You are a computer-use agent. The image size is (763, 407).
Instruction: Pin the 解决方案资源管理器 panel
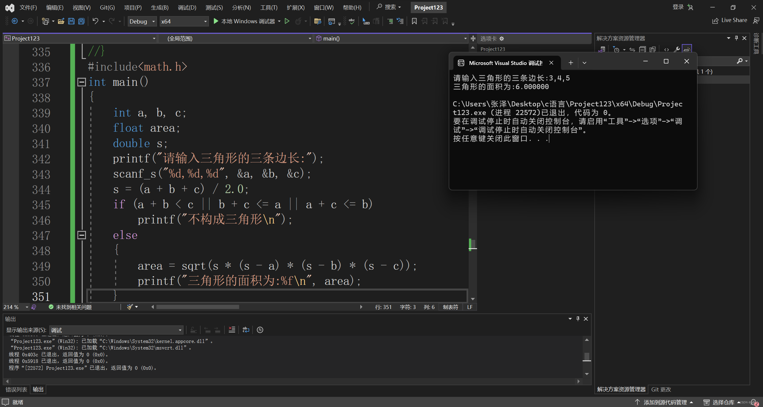(736, 38)
